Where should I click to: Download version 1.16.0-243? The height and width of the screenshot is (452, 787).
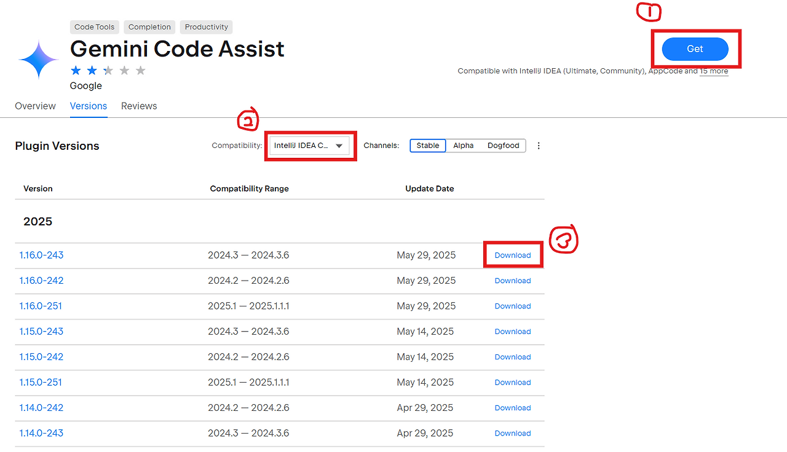pyautogui.click(x=513, y=255)
